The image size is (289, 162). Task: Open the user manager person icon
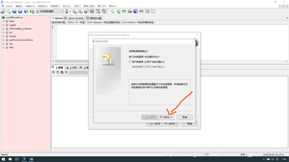67,11
